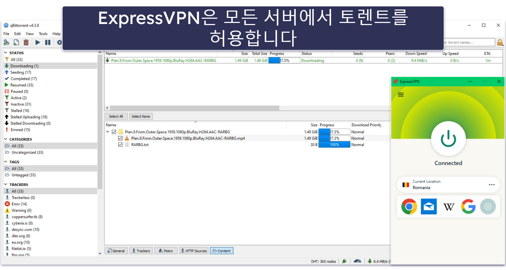Open Normal priority dropdown for mp4 file
This screenshot has height=270, width=506.
(x=358, y=138)
